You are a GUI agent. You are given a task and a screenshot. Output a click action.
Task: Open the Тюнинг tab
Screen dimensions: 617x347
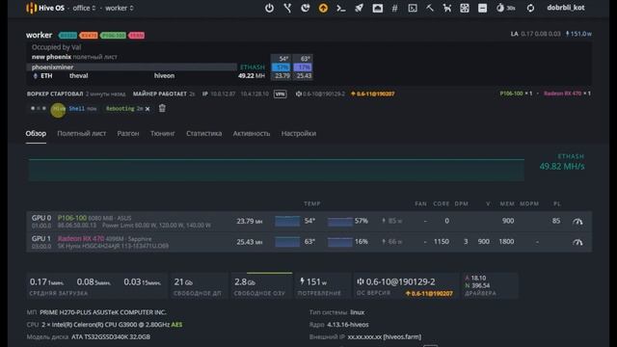[x=163, y=134]
